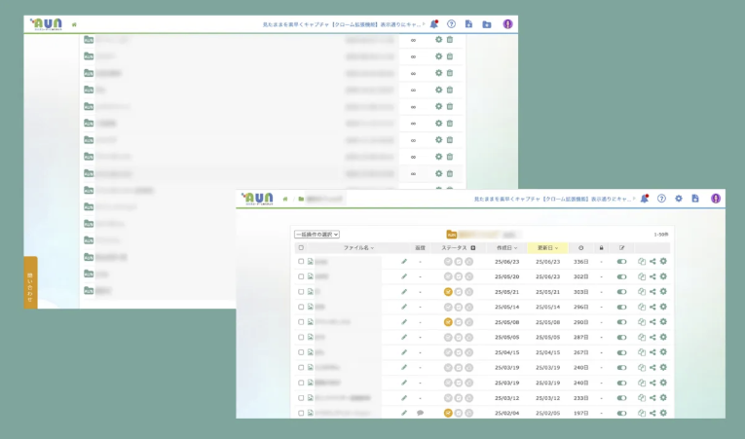Click comment bubble icon in 25/02/04 row
Viewport: 745px width, 439px height.
click(x=420, y=413)
